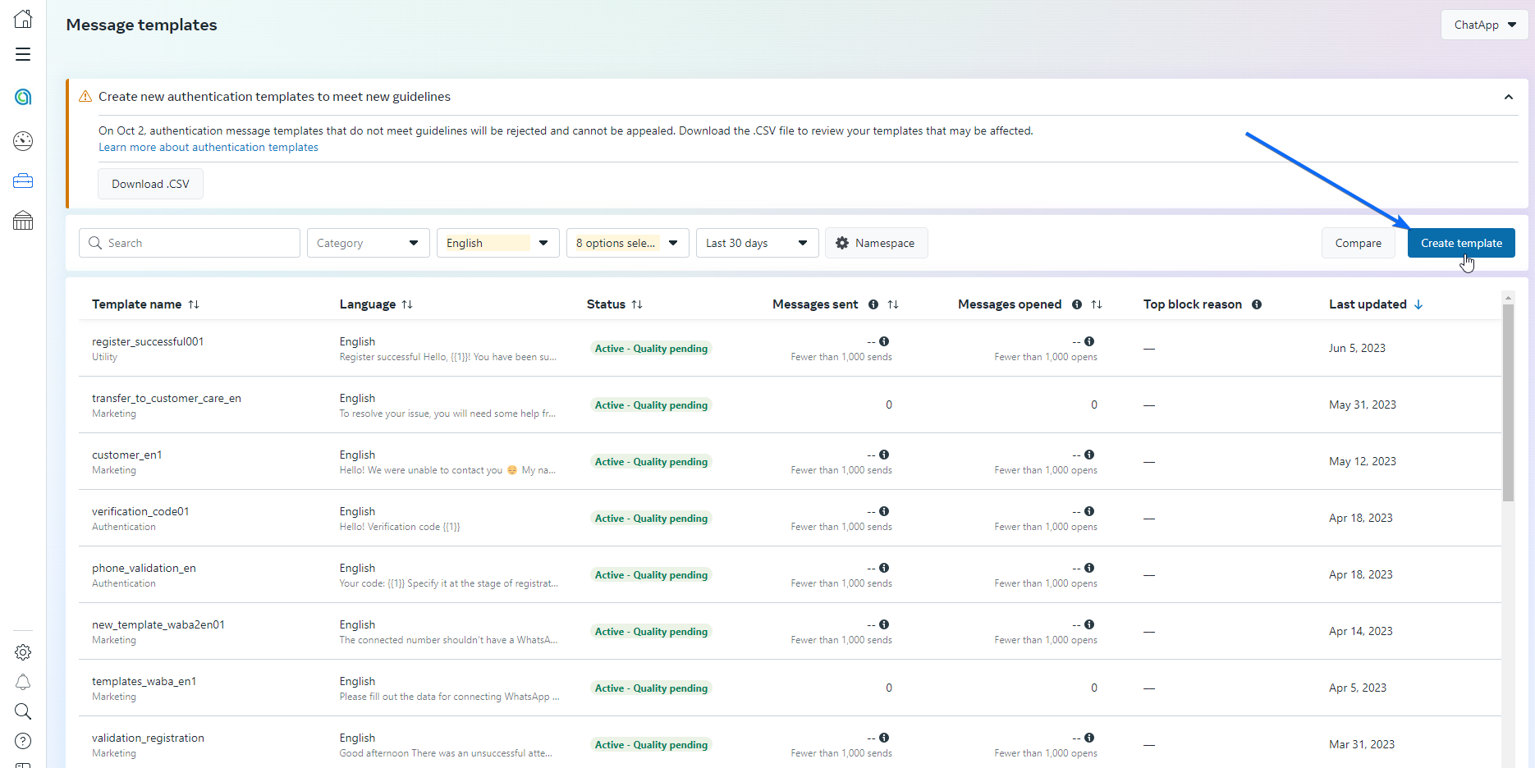Open the toolbox icon in the sidebar
Image resolution: width=1535 pixels, height=768 pixels.
[23, 181]
